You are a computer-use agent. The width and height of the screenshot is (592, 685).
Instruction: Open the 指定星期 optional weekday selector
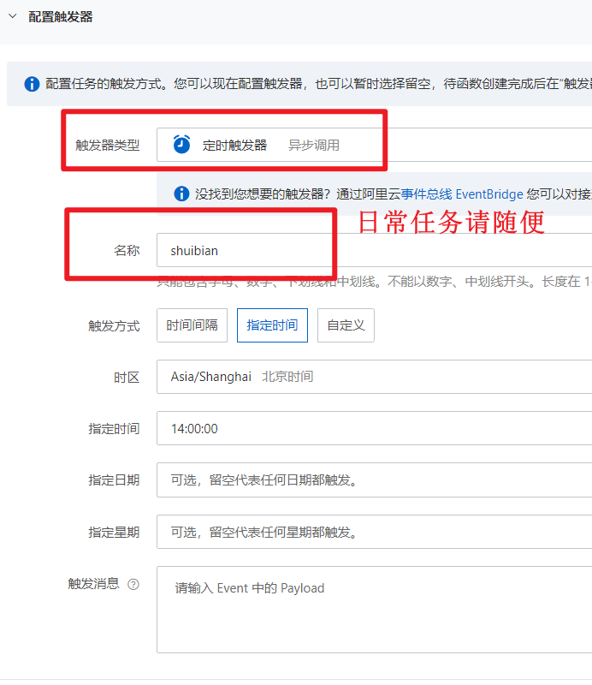pos(374,532)
